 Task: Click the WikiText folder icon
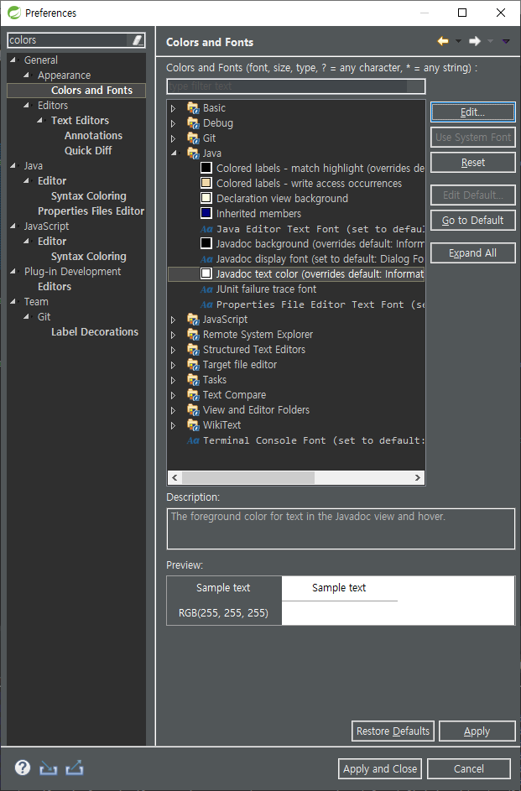click(193, 425)
